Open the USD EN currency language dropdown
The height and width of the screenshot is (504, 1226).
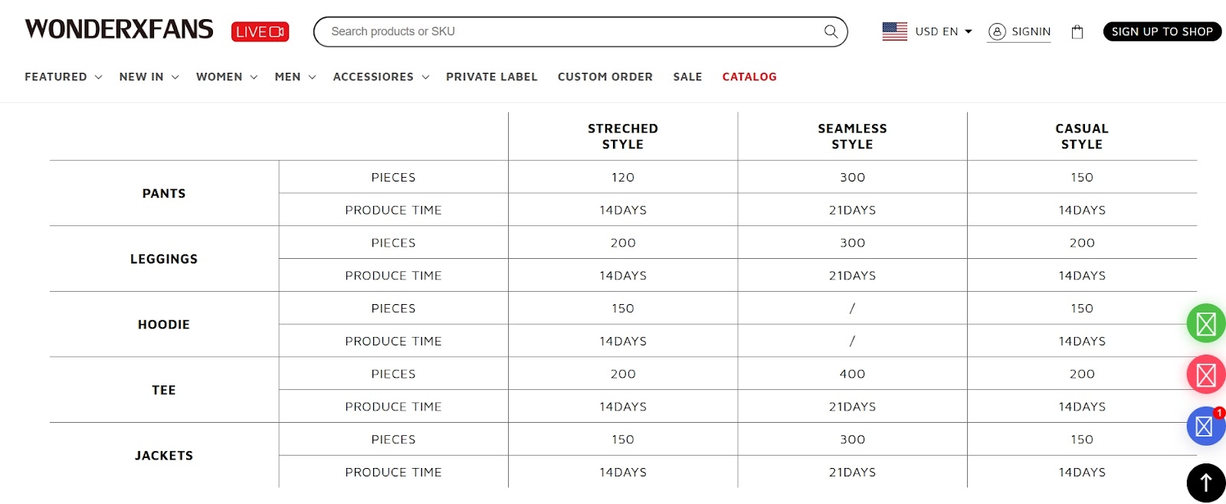click(x=943, y=31)
